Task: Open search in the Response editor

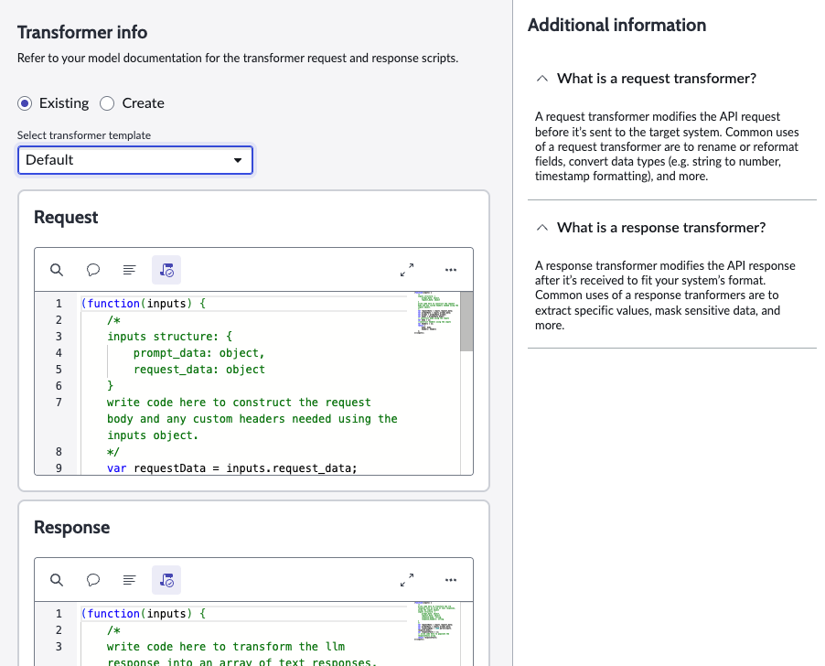Action: click(57, 580)
